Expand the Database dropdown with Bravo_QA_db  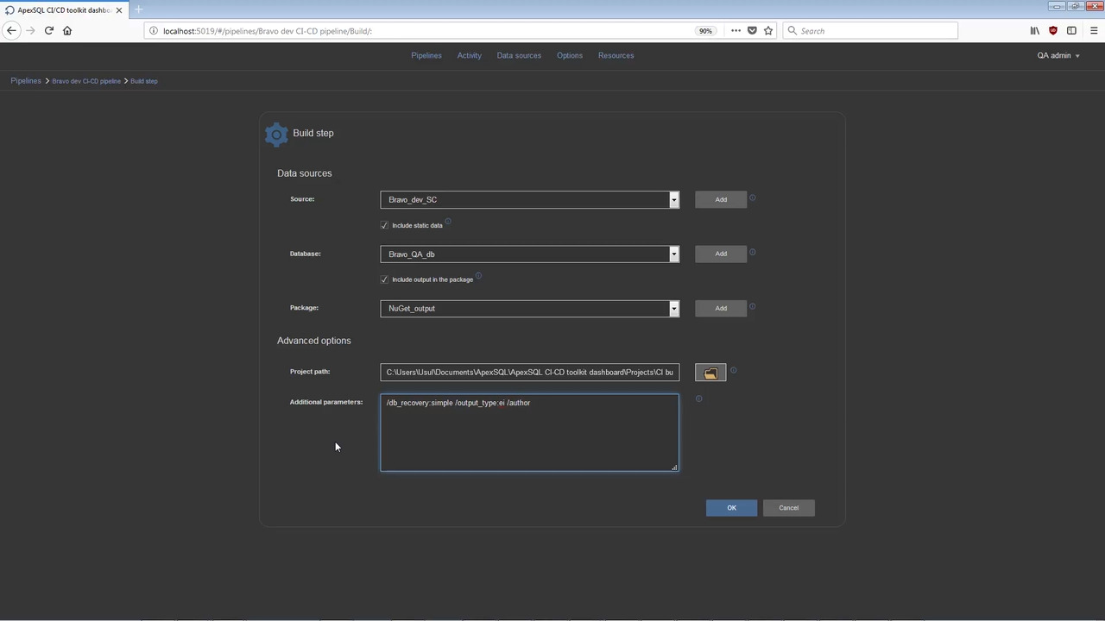(673, 254)
